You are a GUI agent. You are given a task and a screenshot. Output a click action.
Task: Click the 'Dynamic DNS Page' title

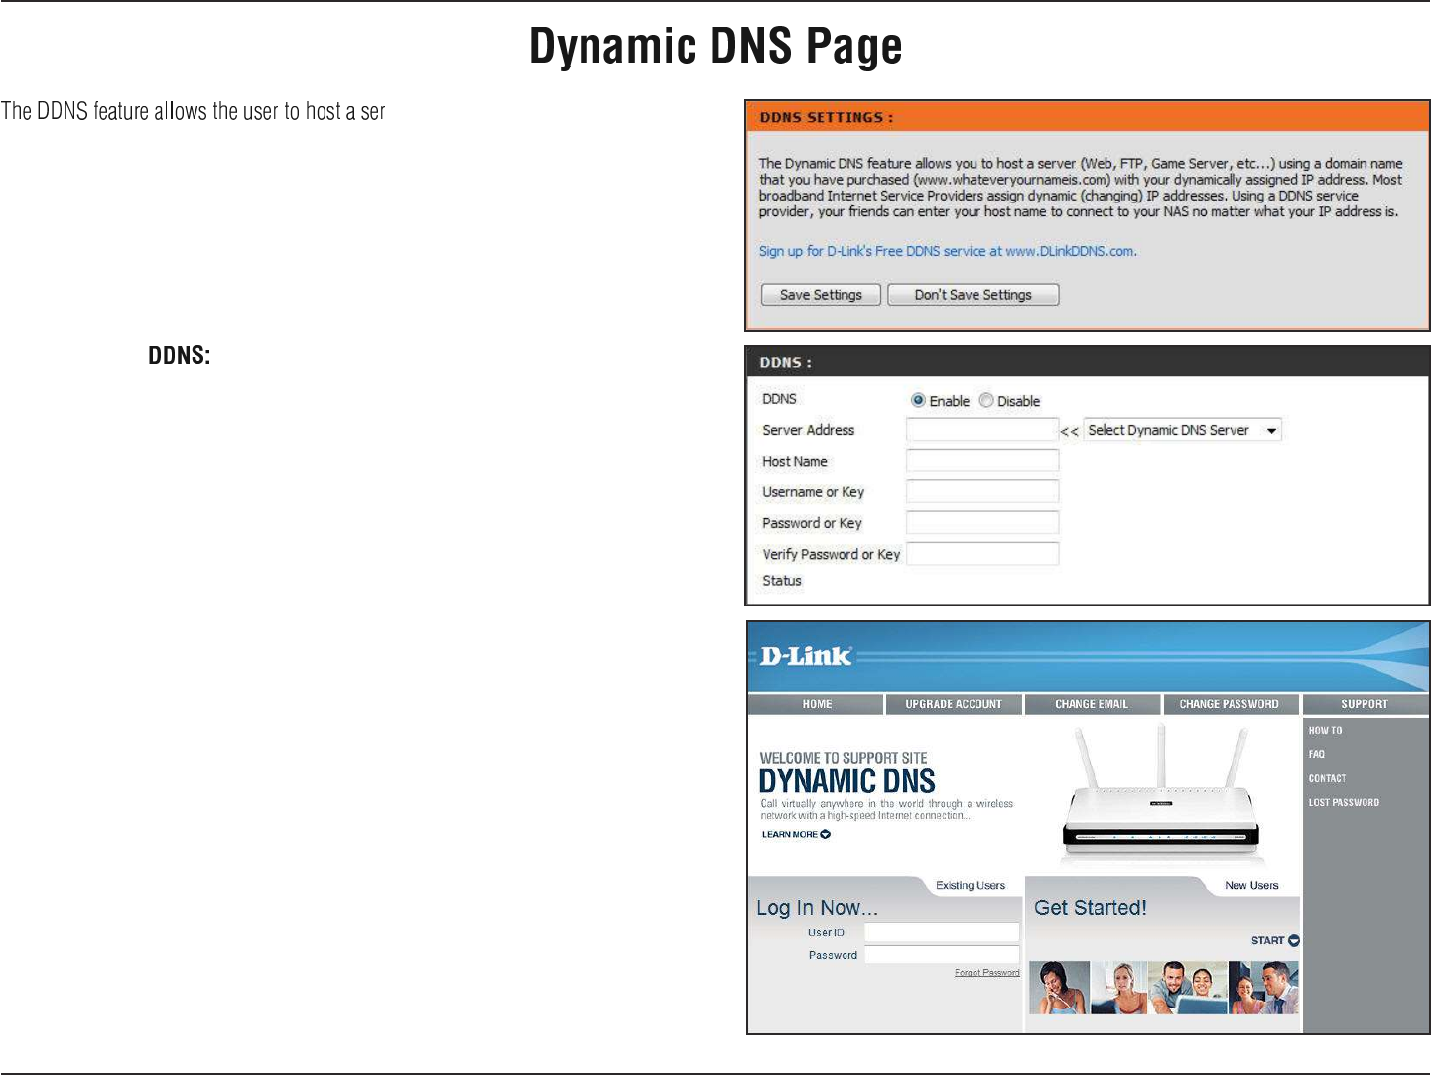point(715,46)
